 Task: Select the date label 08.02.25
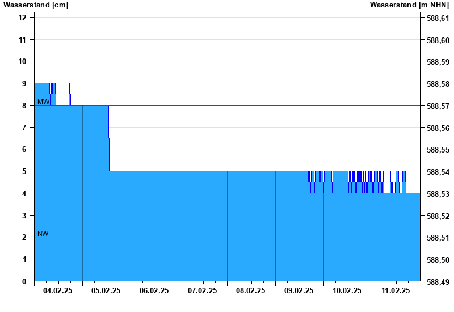(250, 290)
